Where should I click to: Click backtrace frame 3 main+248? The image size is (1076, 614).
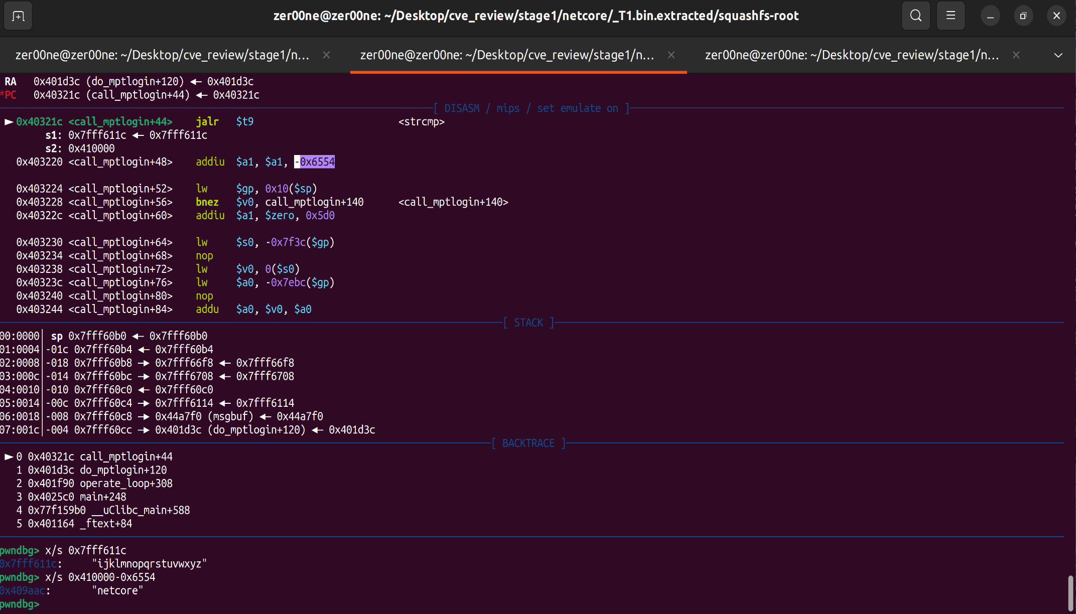71,497
